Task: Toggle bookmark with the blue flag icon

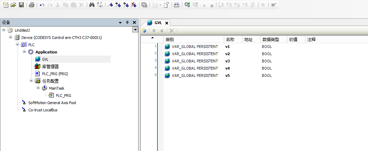Action: pyautogui.click(x=110, y=5)
